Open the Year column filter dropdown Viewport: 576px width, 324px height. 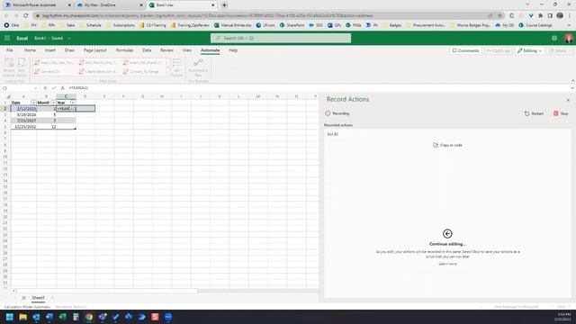click(73, 103)
